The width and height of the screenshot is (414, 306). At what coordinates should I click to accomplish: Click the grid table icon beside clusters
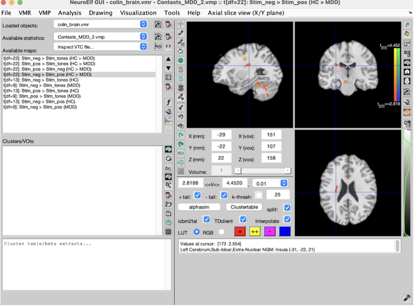[x=168, y=232]
